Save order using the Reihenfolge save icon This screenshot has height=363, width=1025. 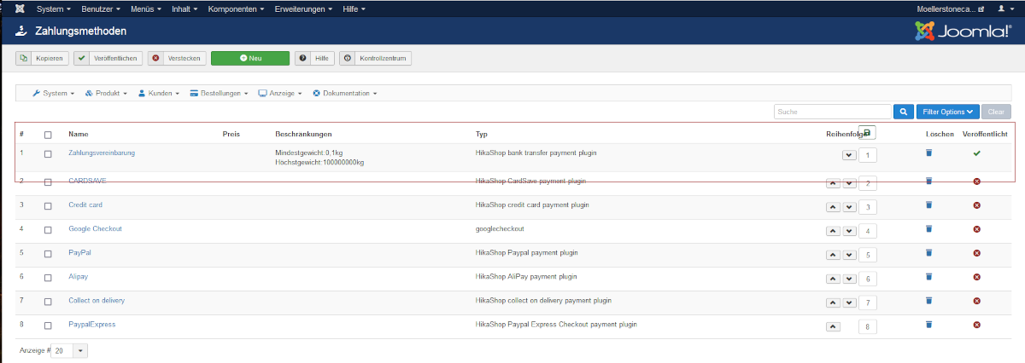tap(867, 133)
